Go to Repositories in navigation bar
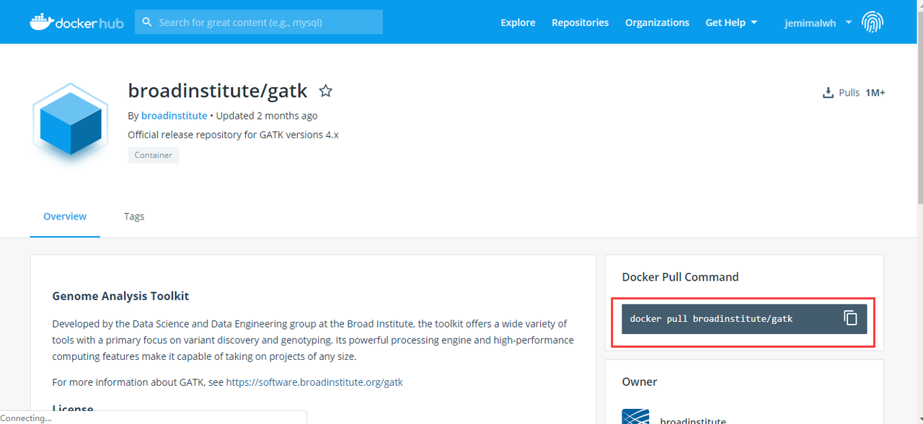923x424 pixels. pyautogui.click(x=580, y=22)
